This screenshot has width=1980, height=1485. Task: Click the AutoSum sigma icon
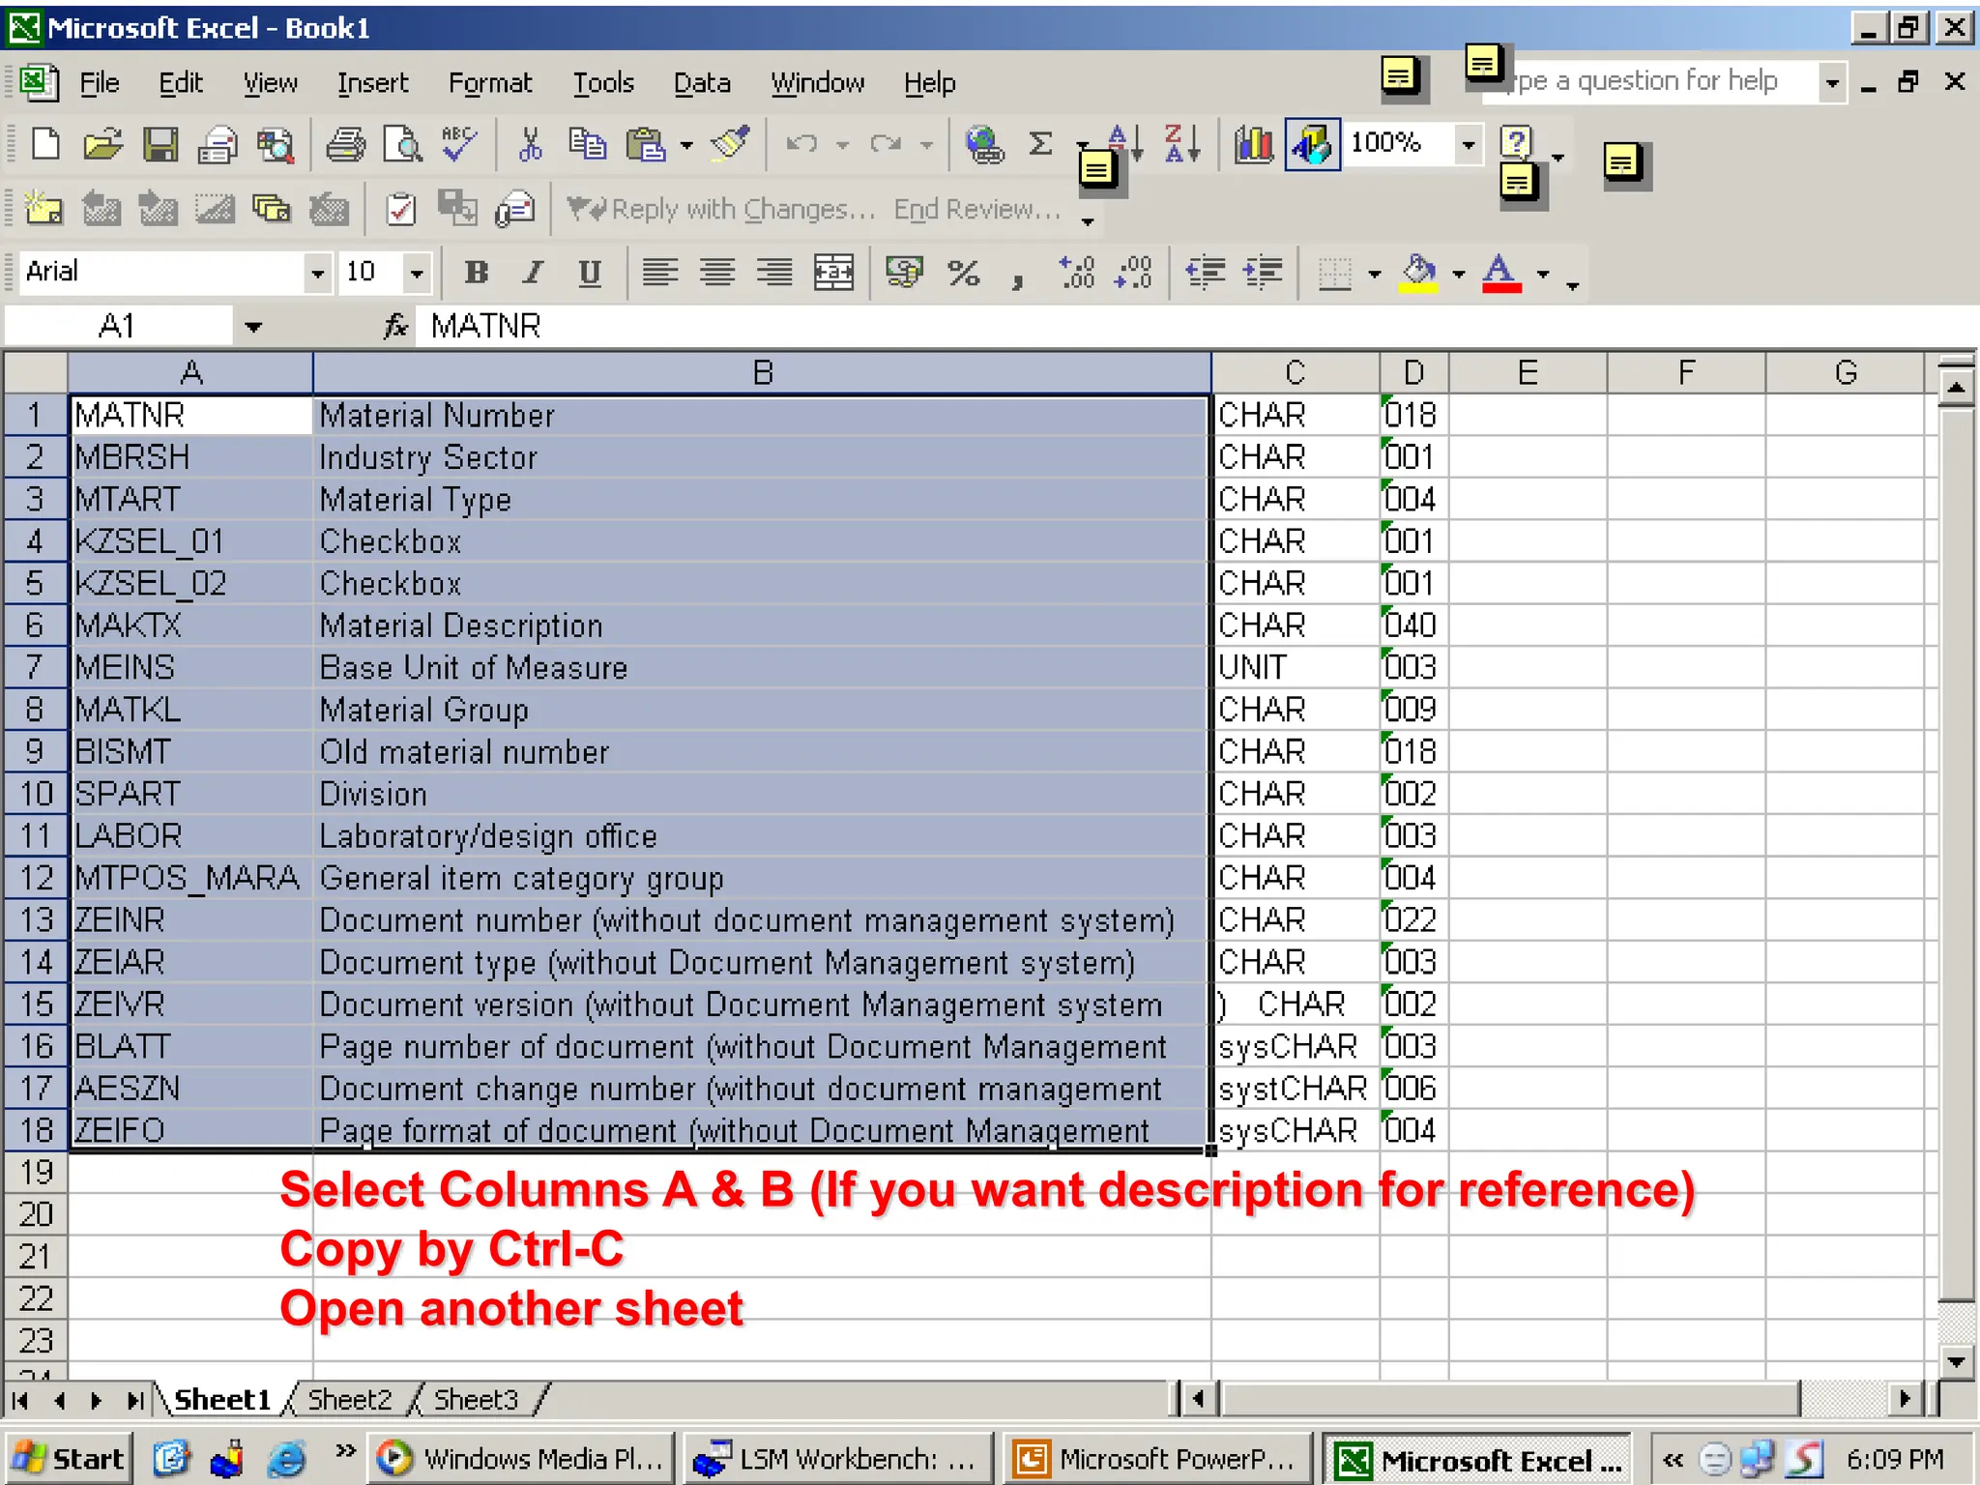(1040, 145)
